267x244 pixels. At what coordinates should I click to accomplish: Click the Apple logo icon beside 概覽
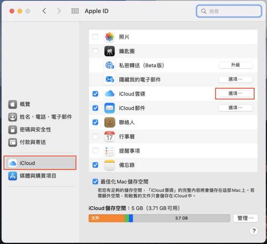click(13, 104)
